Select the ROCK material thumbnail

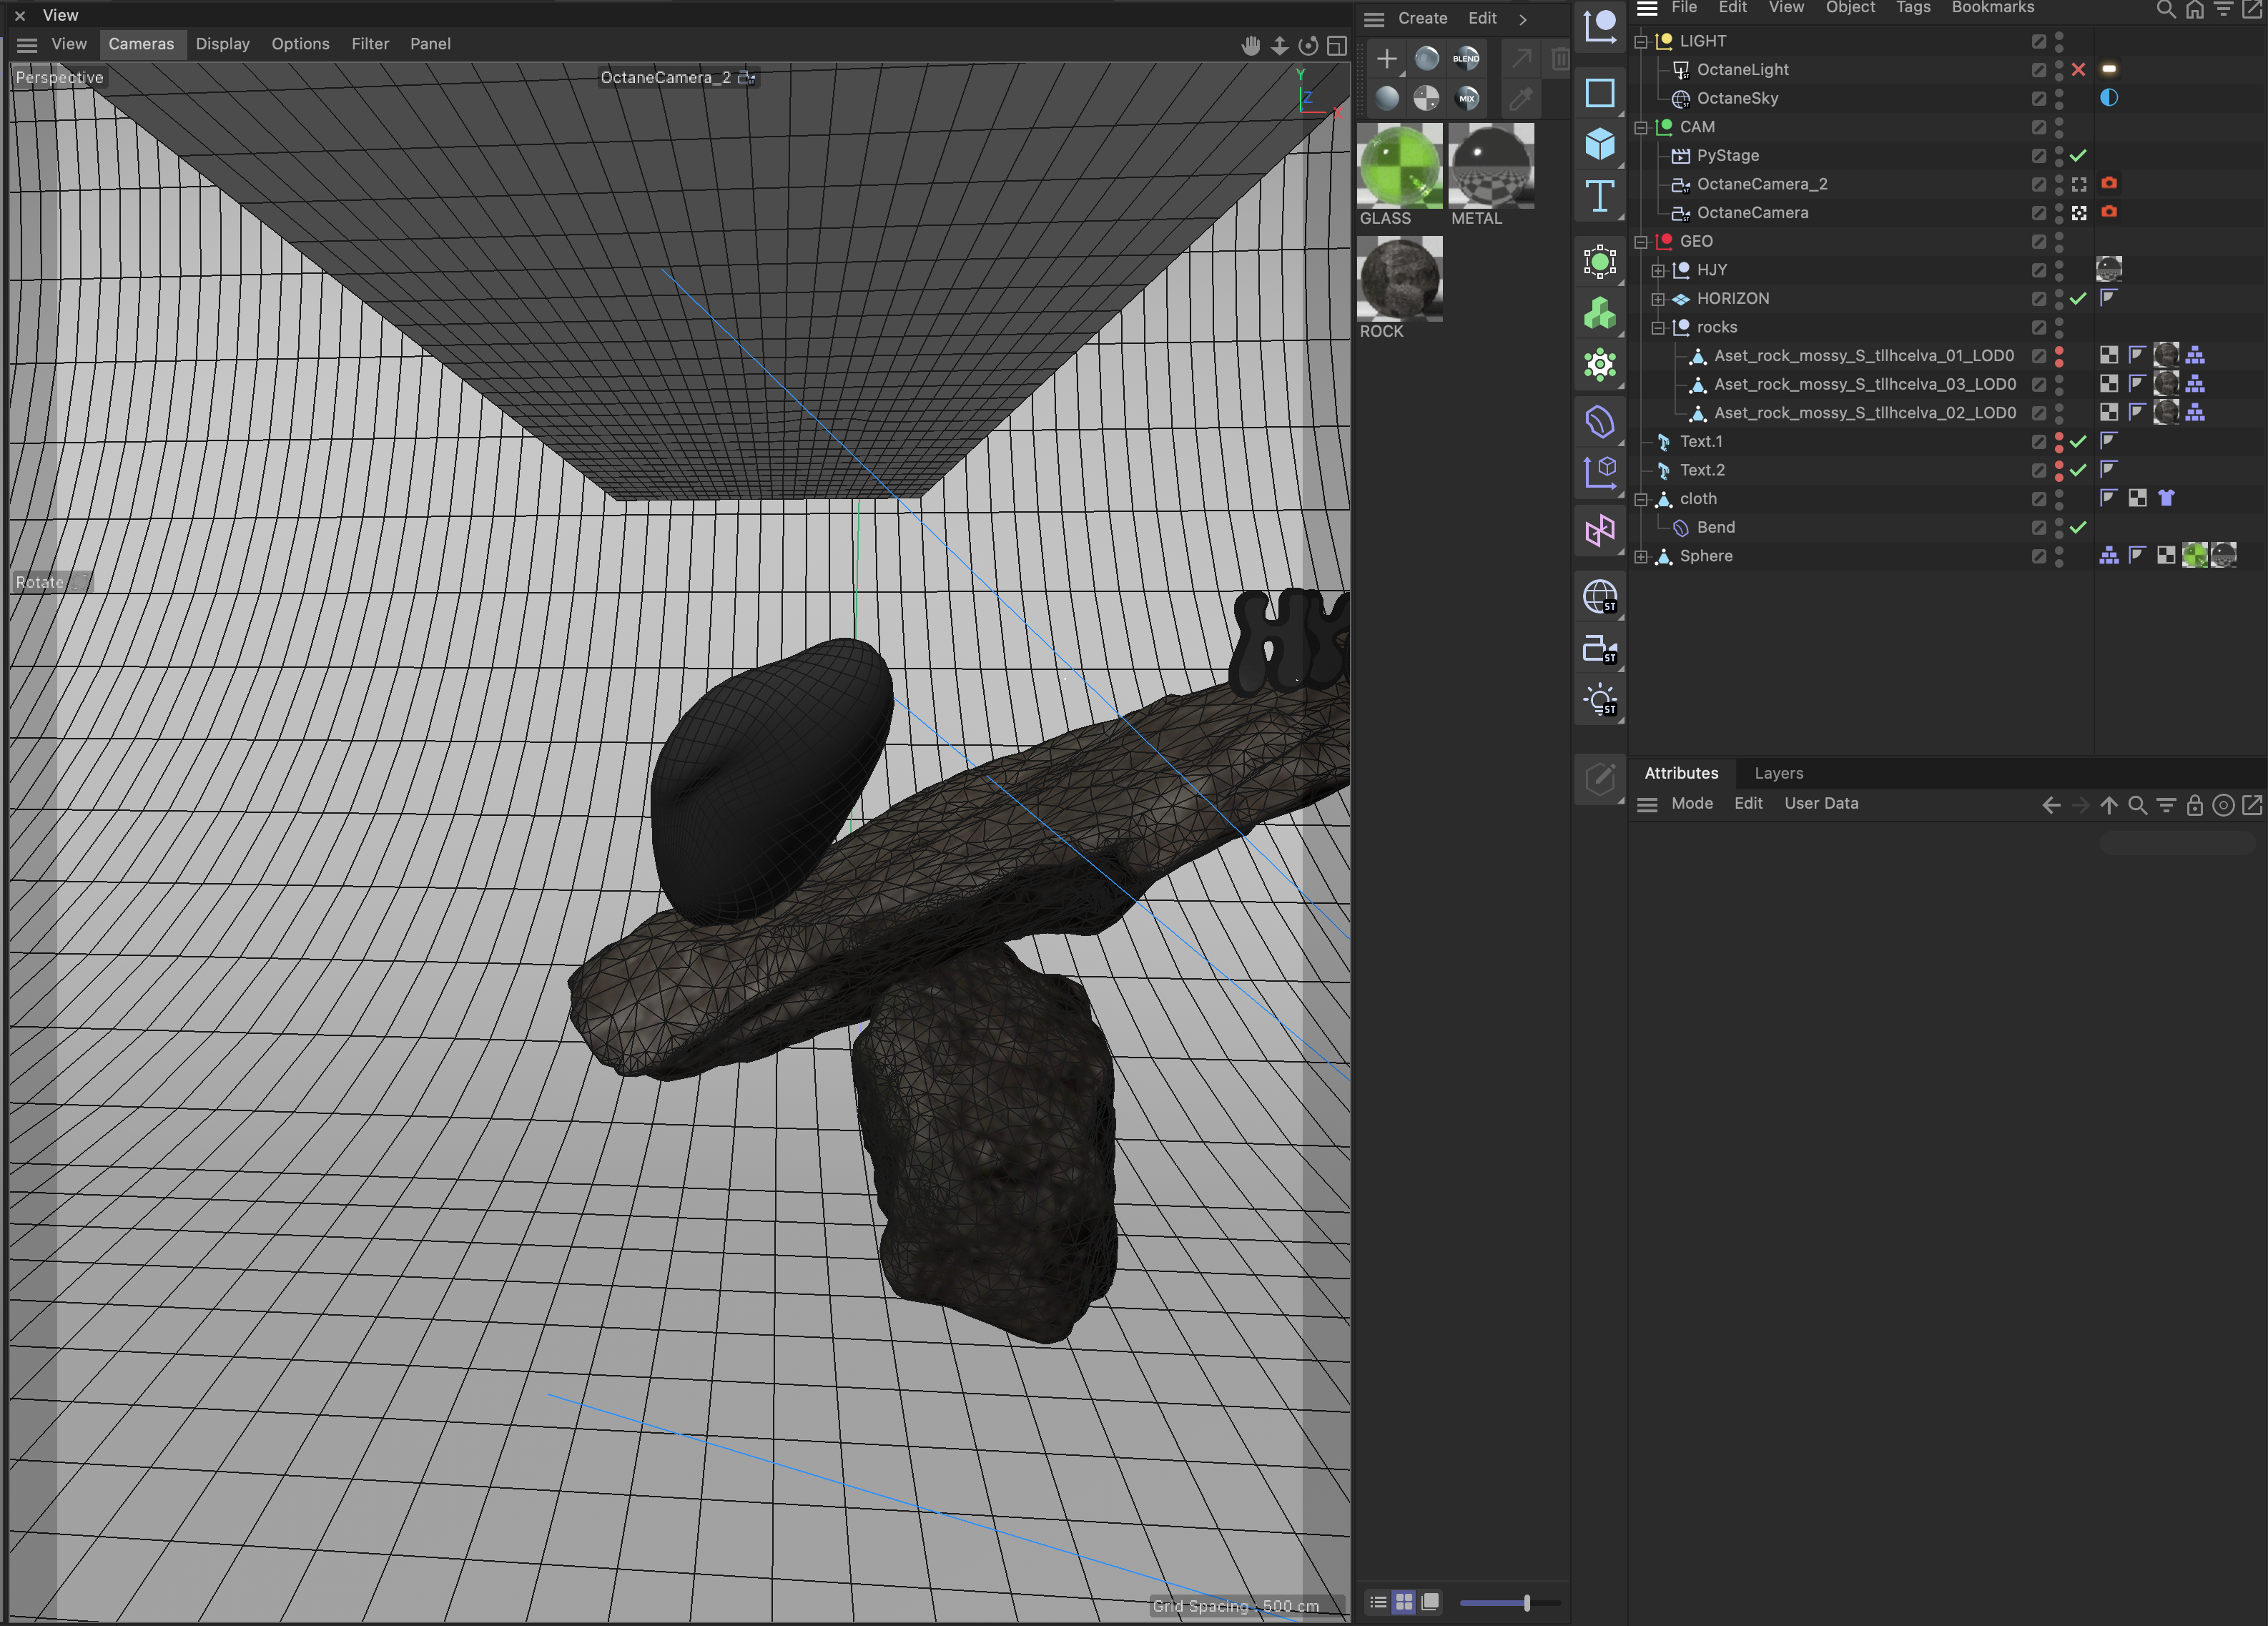1399,279
